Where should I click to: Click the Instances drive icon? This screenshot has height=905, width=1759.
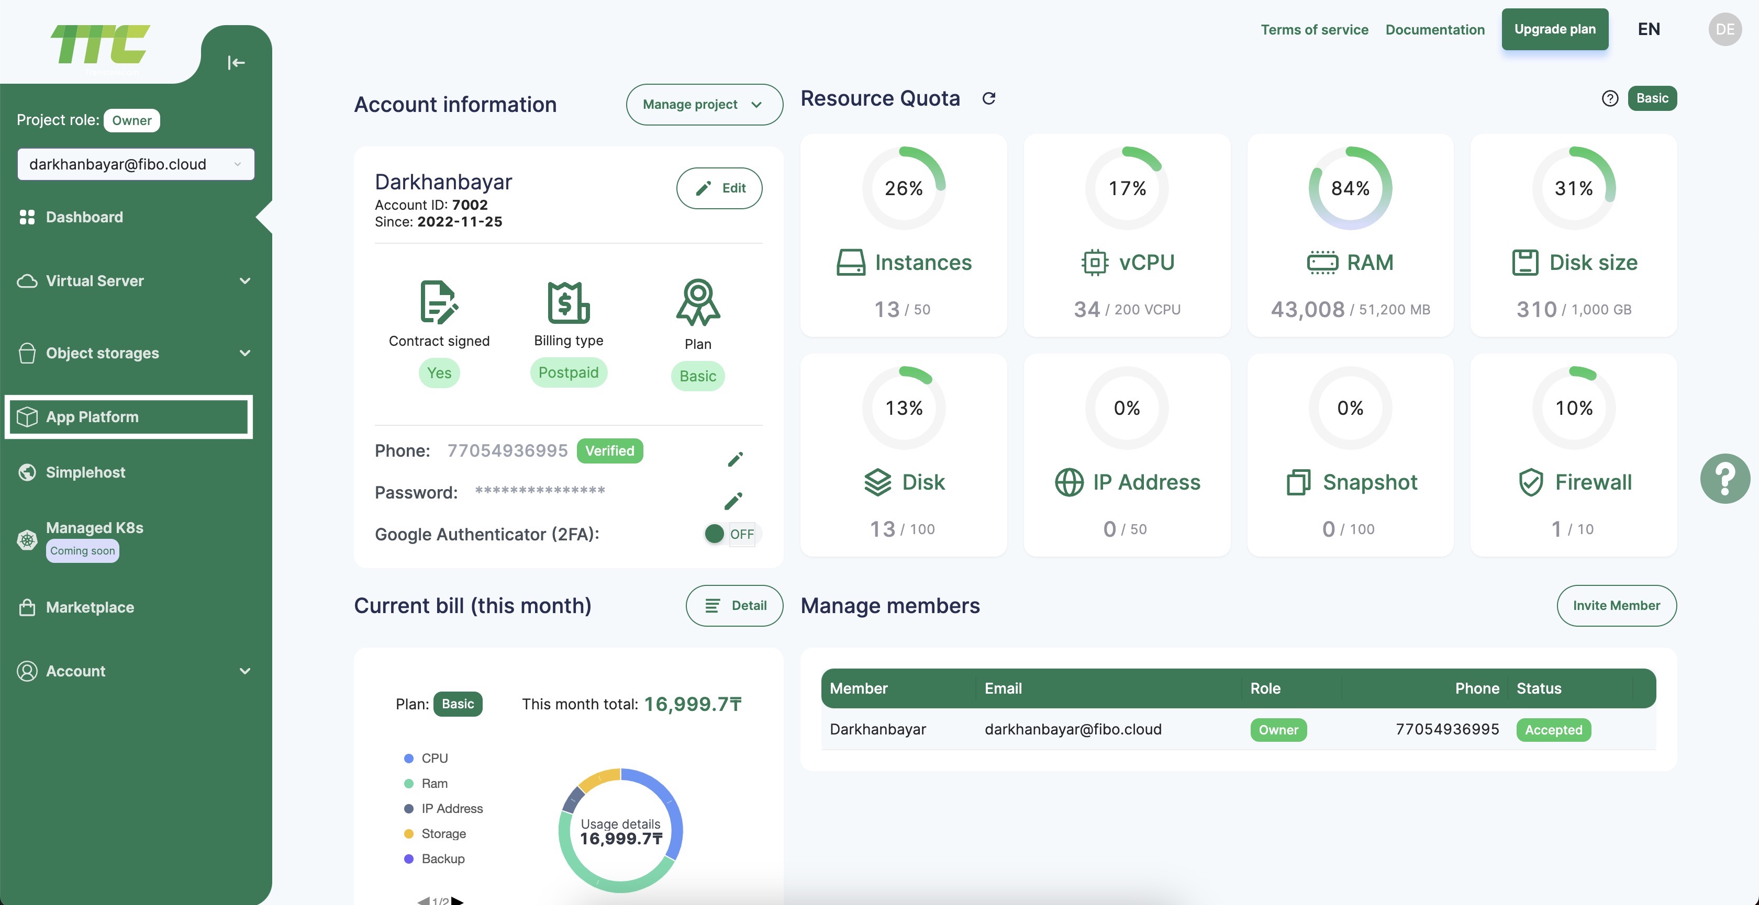click(x=851, y=262)
